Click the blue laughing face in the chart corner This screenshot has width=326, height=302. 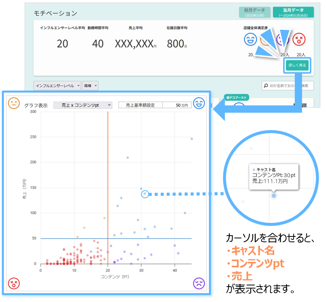tap(199, 103)
